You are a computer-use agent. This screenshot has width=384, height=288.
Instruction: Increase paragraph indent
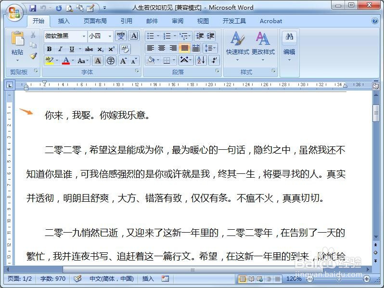pyautogui.click(x=211, y=36)
